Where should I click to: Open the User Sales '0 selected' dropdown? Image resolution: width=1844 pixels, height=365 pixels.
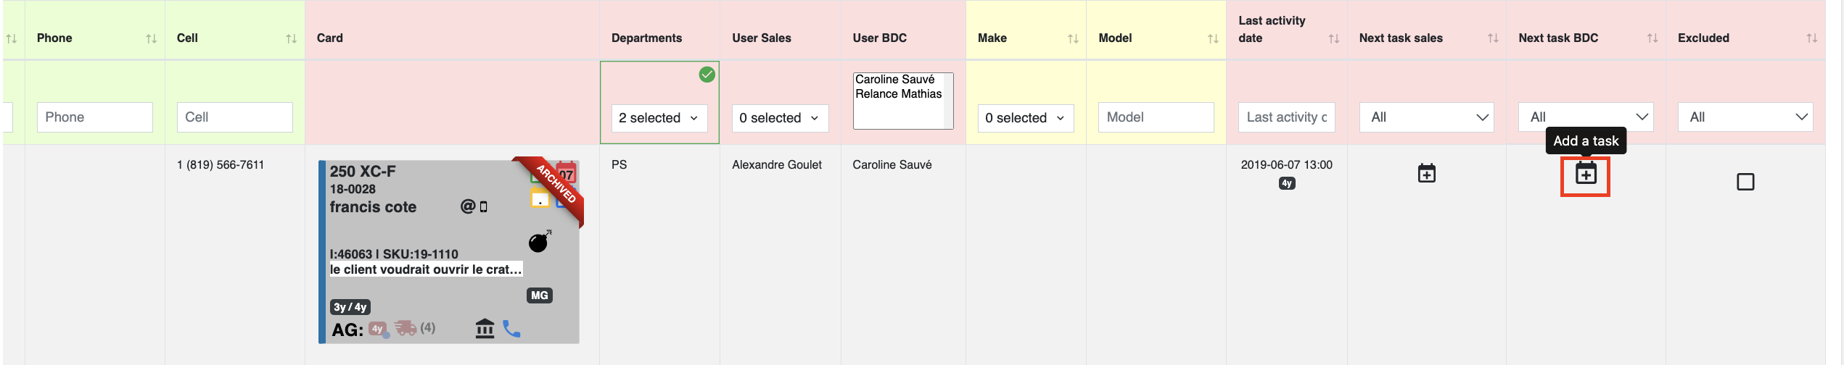(x=780, y=118)
